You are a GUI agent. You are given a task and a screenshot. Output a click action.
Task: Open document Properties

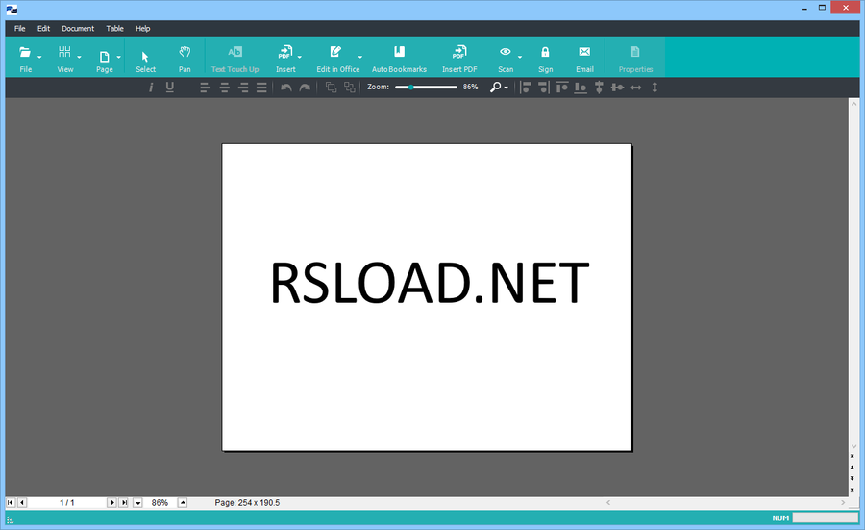[x=635, y=58]
